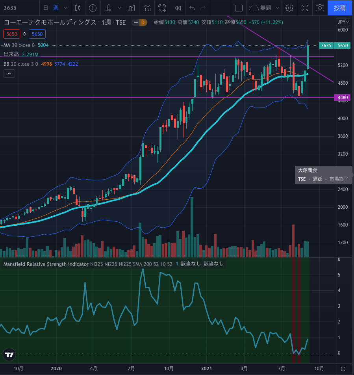Select the daily (日) timeframe
The width and height of the screenshot is (354, 375).
(45, 8)
